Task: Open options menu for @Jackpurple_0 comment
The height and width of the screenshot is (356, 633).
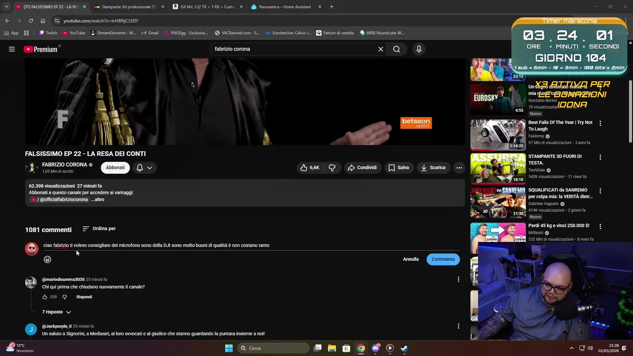Action: tap(458, 326)
